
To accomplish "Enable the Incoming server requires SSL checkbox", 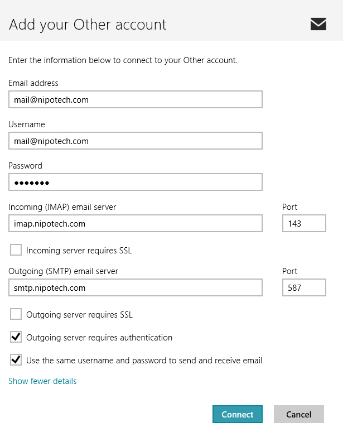I will pyautogui.click(x=16, y=250).
